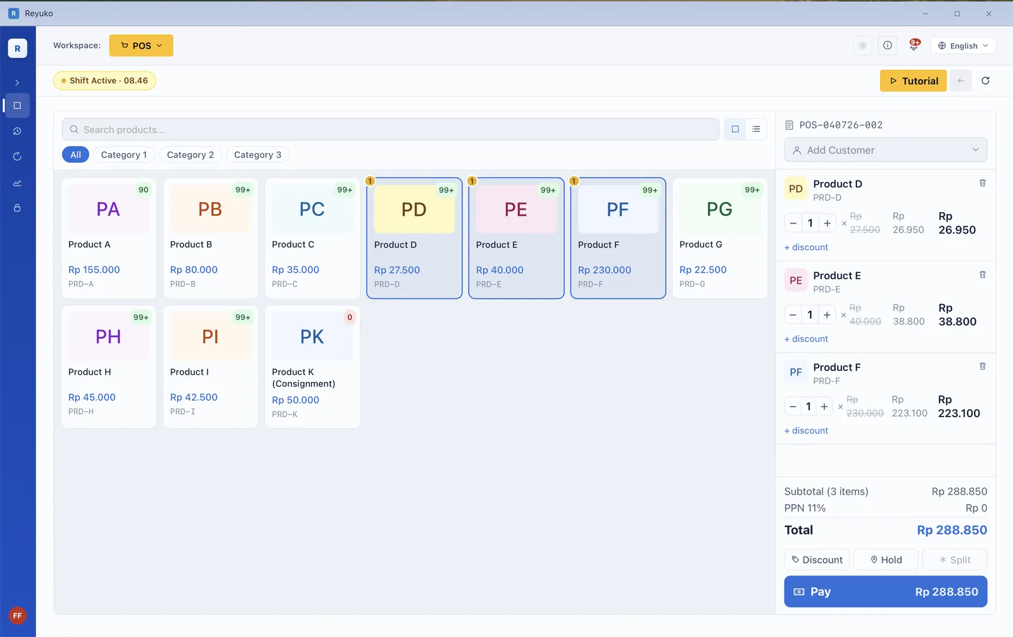Click the Total Rp 288.850 amount
1013x637 pixels.
[x=952, y=530]
